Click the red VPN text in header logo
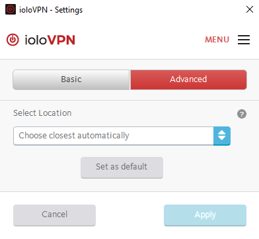Viewport: 259px width, 239px height. pyautogui.click(x=61, y=40)
